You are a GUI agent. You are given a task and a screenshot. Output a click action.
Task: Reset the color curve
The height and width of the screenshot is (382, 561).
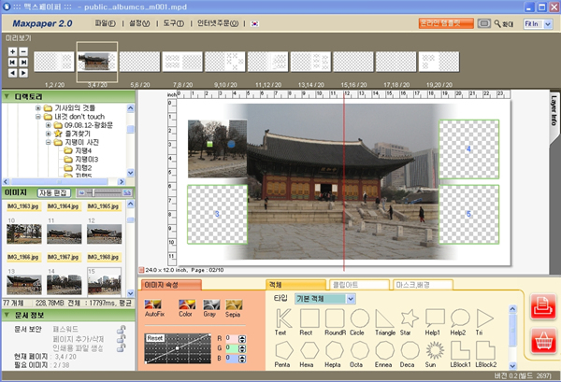[x=155, y=338]
